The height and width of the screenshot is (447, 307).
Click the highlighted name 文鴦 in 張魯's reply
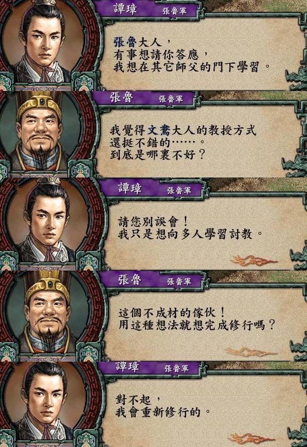[159, 131]
